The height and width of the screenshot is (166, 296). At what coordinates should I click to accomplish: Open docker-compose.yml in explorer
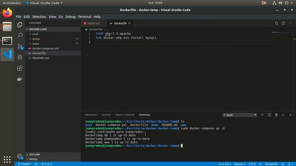tap(53, 48)
